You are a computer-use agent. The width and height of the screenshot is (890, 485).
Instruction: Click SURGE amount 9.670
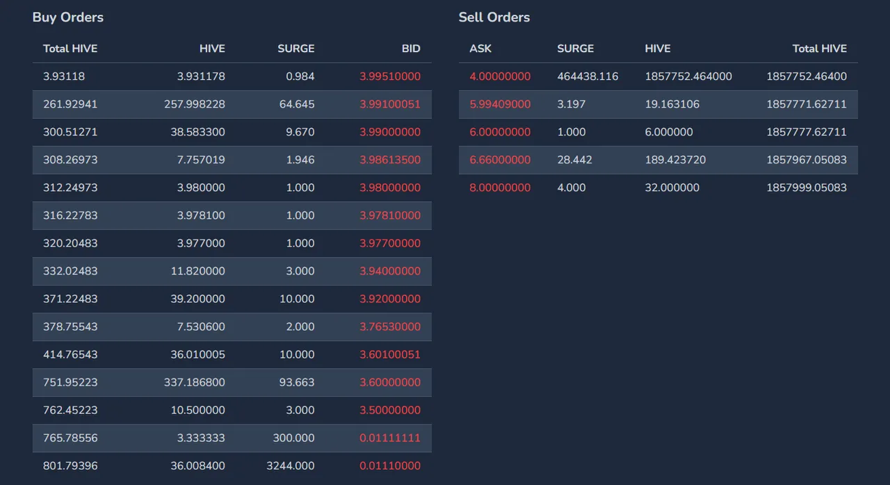point(300,132)
